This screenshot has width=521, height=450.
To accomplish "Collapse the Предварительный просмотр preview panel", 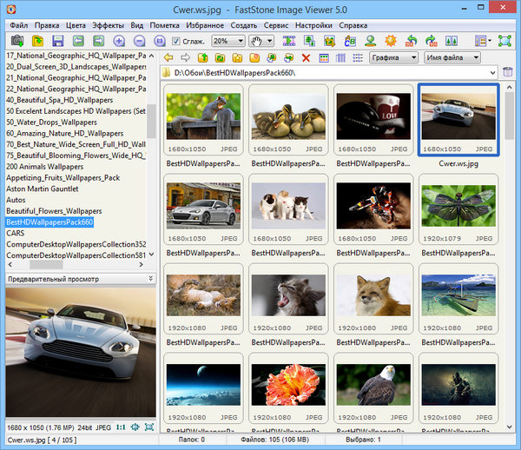I will tap(150, 279).
